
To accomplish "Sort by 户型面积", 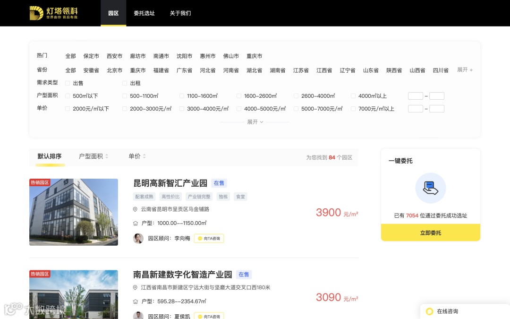I will 93,156.
